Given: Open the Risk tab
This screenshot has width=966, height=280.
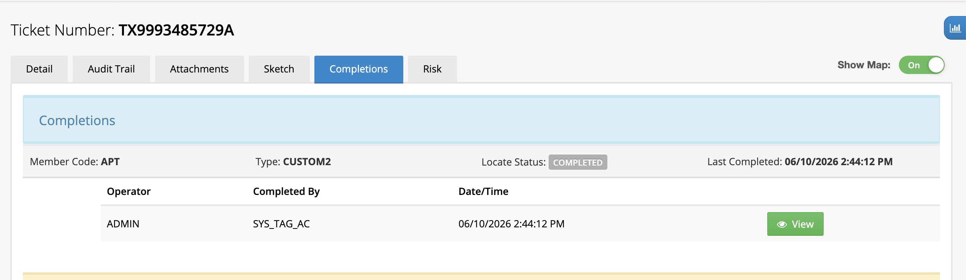Looking at the screenshot, I should (432, 69).
